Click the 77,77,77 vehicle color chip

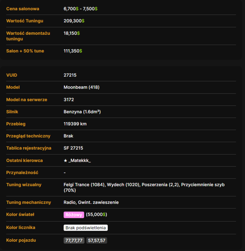(x=74, y=240)
